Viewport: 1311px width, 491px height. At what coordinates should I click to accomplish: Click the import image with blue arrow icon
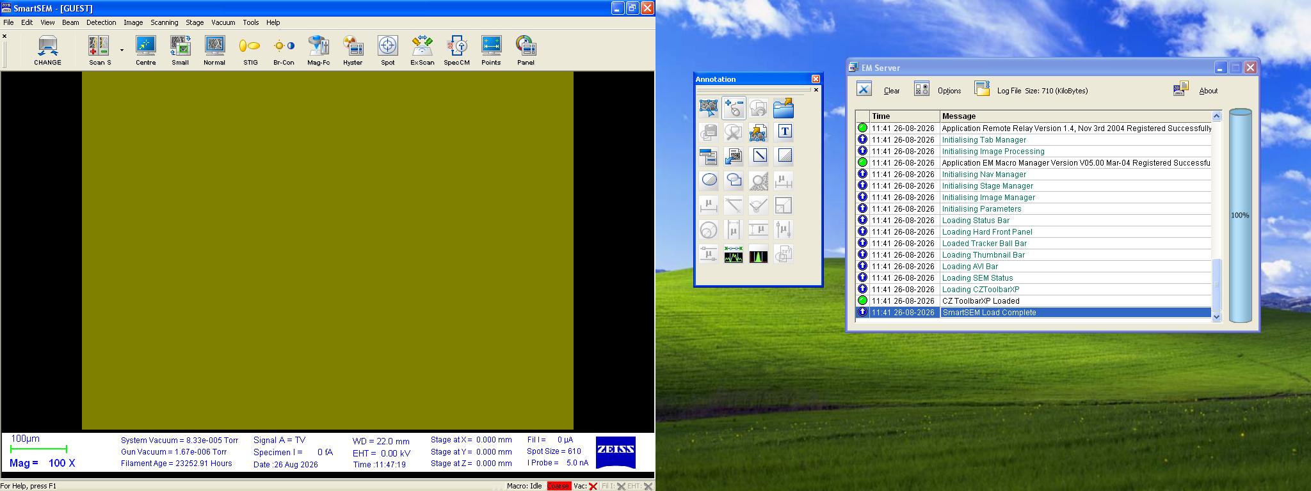coord(734,156)
